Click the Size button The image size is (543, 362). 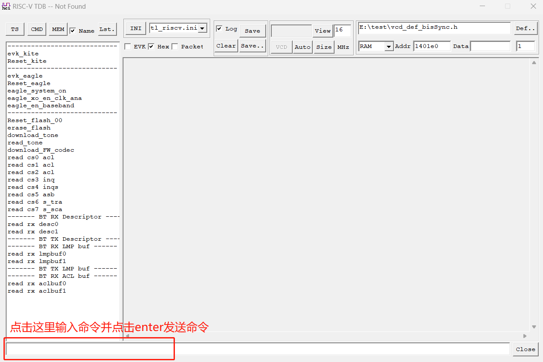[324, 47]
